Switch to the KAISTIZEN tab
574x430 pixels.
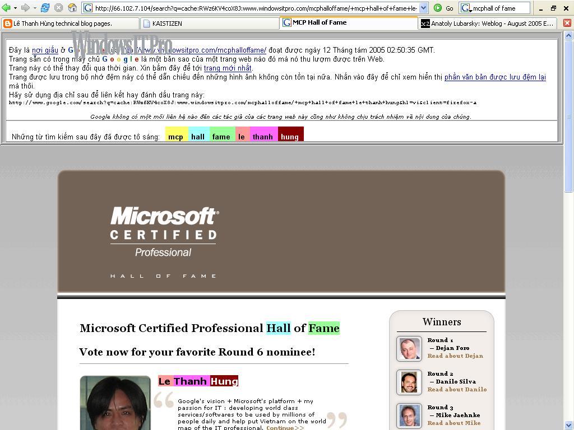[209, 24]
